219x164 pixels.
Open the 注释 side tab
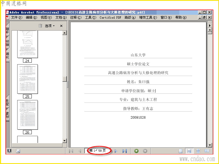(x=8, y=115)
